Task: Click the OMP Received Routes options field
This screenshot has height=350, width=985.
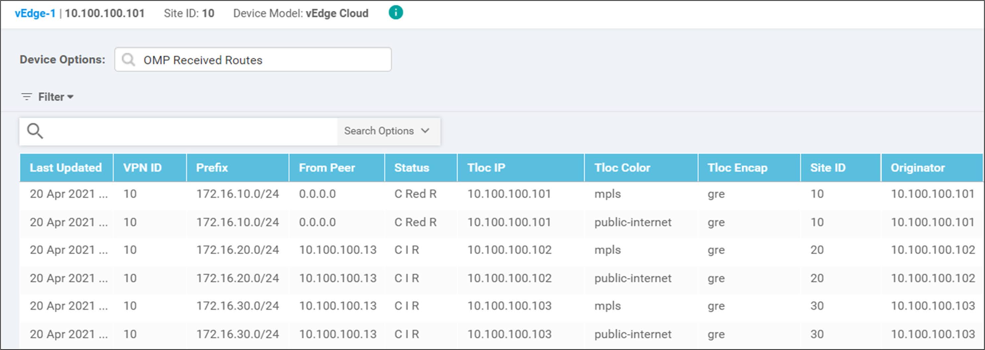Action: 253,60
